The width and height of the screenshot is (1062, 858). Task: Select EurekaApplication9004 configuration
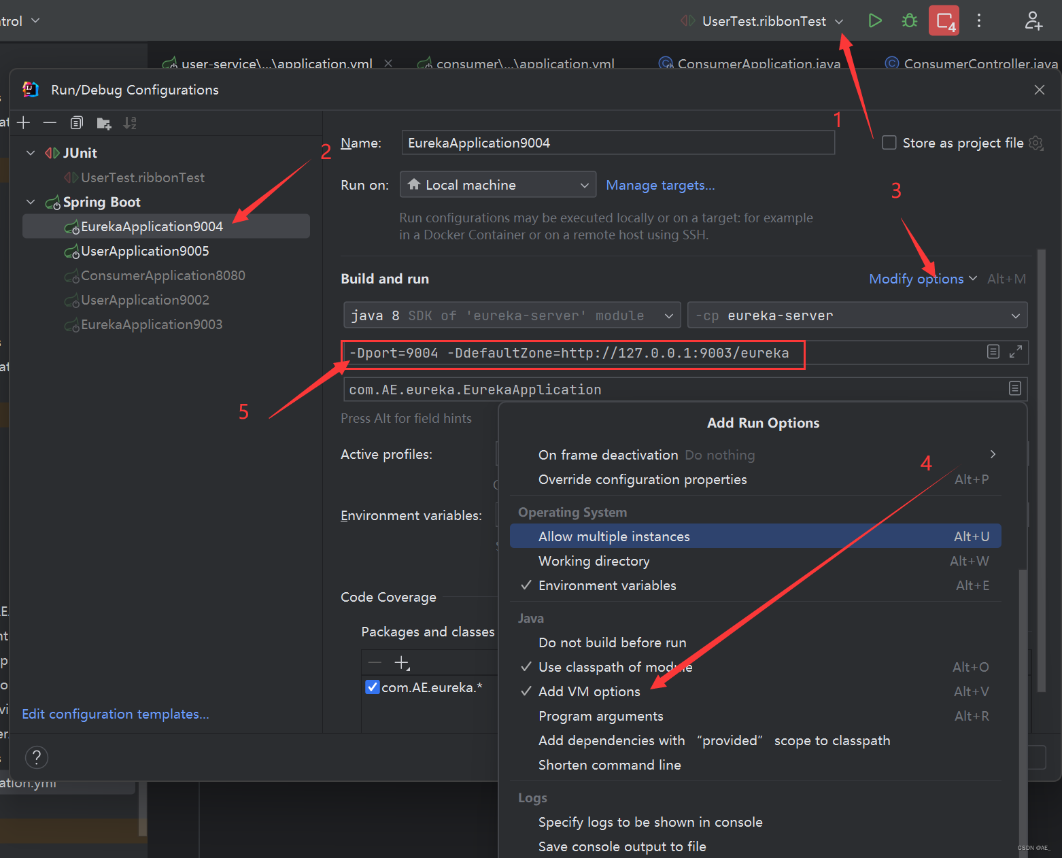click(167, 226)
